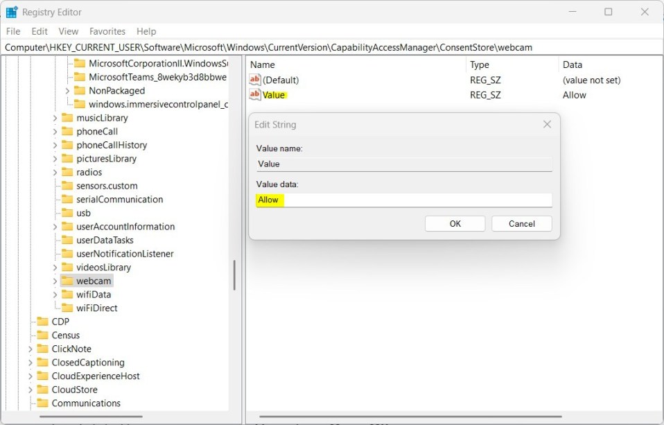The image size is (664, 425).
Task: Click the folder icon next to musicLibrary
Action: tap(67, 118)
